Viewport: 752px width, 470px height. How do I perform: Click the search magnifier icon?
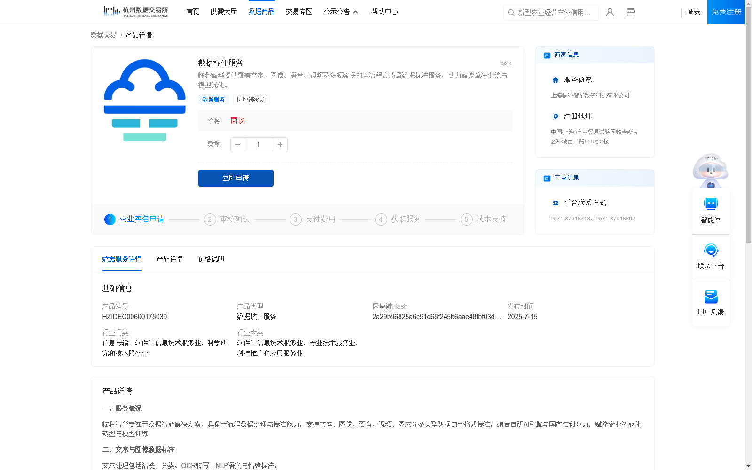pyautogui.click(x=511, y=13)
